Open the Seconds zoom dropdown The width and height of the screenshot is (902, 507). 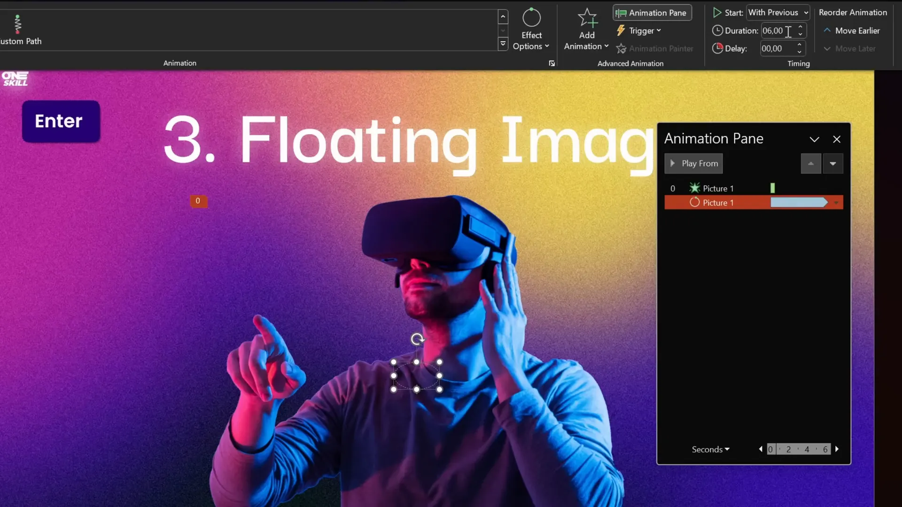pos(710,449)
